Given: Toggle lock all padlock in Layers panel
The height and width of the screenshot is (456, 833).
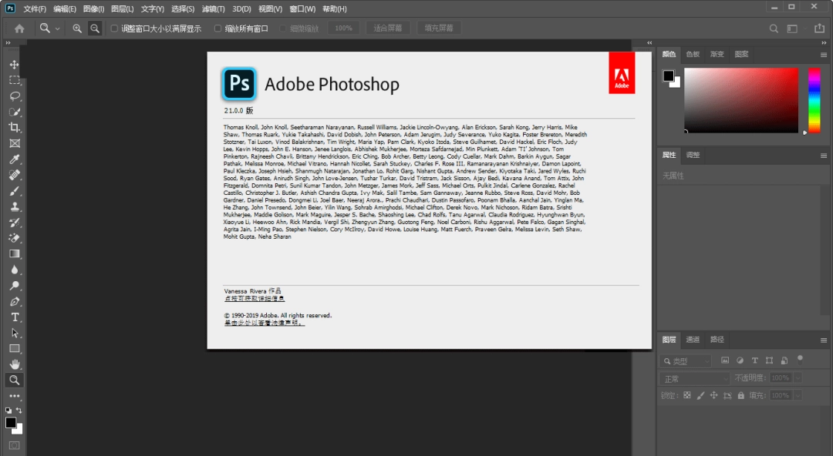Looking at the screenshot, I should [x=740, y=395].
